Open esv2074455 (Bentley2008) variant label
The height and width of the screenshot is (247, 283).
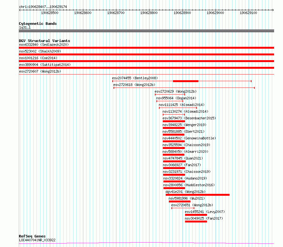[135, 78]
